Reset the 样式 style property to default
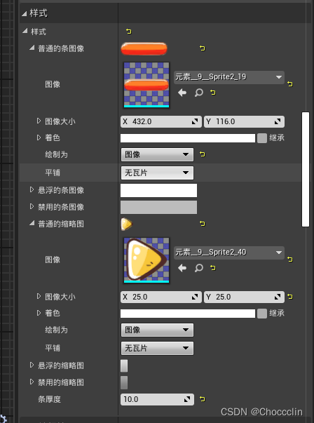 click(x=128, y=32)
